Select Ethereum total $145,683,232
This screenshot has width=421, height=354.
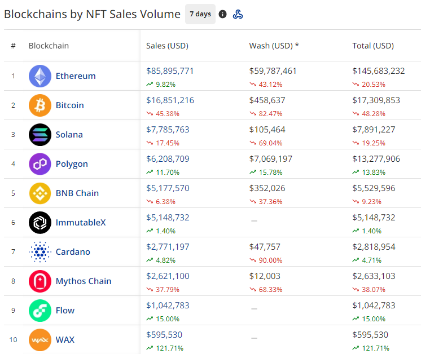pos(379,71)
